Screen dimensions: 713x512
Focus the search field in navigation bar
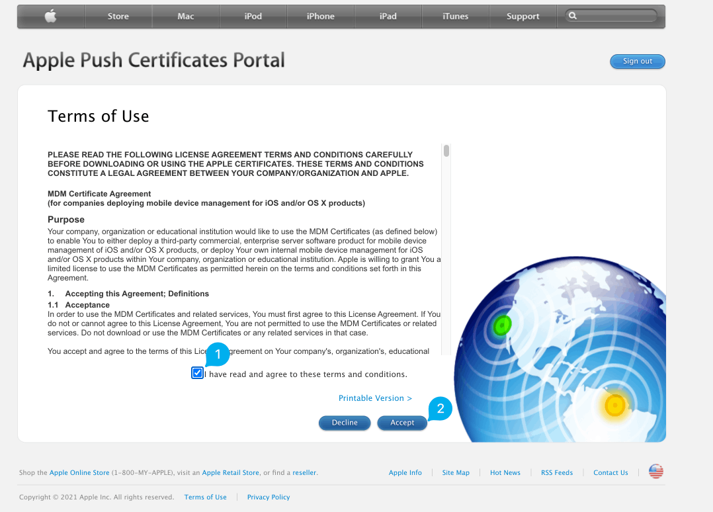click(611, 16)
